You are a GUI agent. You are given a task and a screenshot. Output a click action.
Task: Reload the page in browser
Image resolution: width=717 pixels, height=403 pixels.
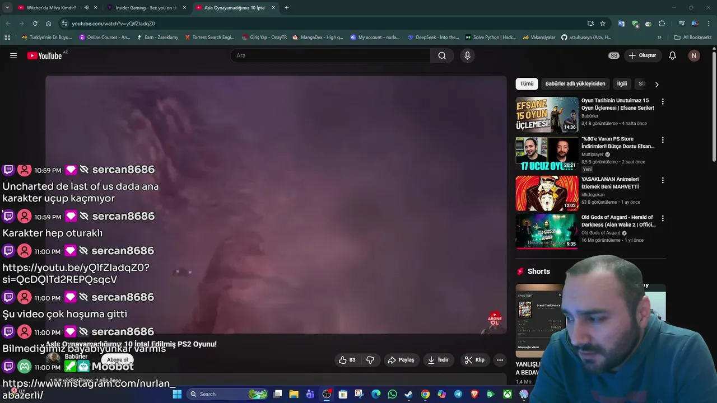[x=35, y=24]
